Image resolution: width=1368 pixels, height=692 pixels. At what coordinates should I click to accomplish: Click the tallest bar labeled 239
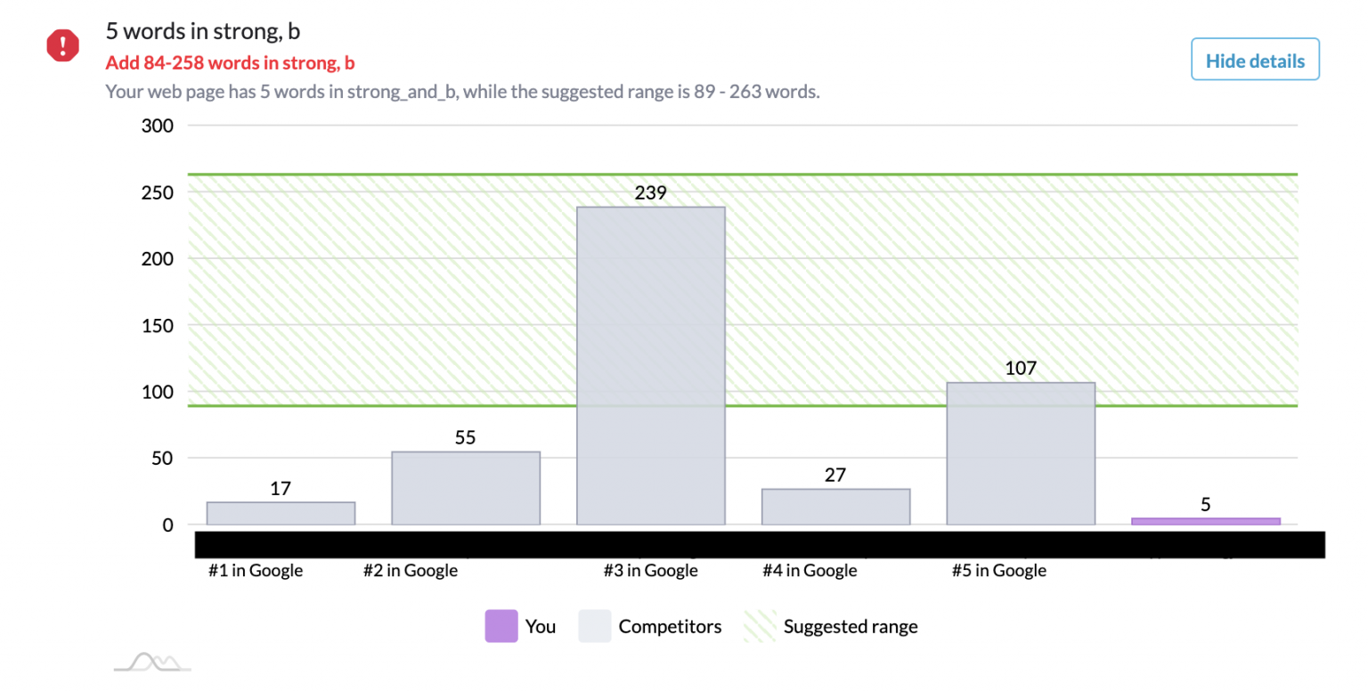click(651, 366)
